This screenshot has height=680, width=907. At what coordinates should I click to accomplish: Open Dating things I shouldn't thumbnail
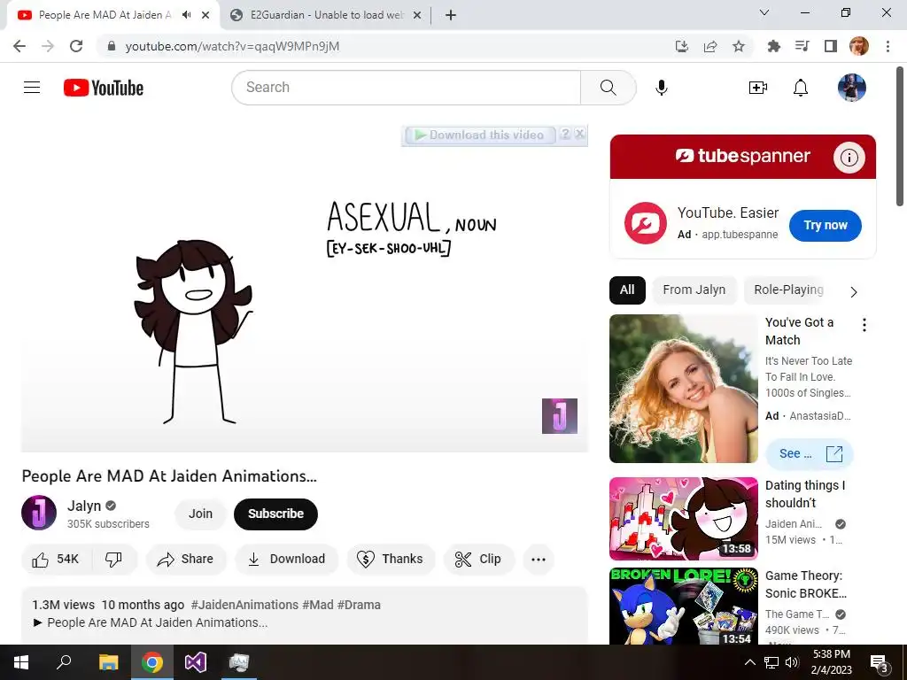click(x=683, y=519)
